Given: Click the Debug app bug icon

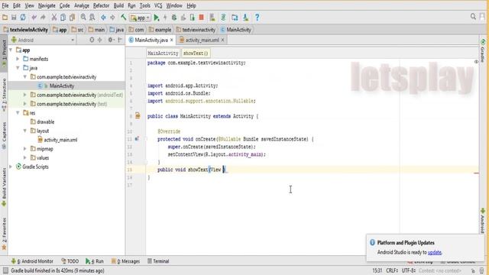Looking at the screenshot, I should tap(174, 18).
